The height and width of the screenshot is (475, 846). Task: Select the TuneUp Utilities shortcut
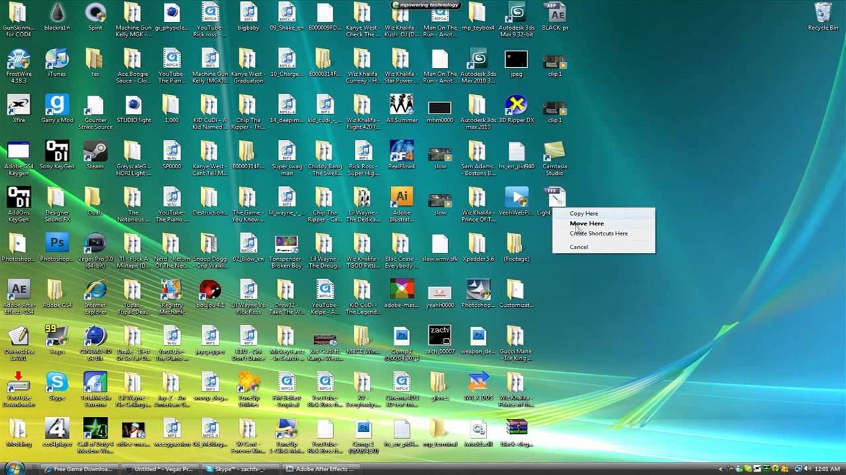[x=249, y=389]
